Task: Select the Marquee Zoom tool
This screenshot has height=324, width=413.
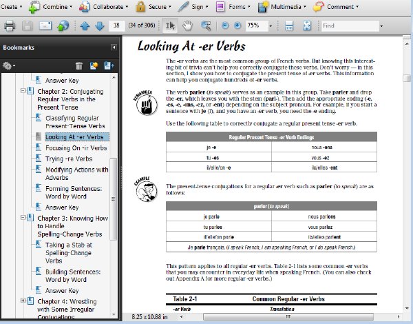Action: click(206, 26)
